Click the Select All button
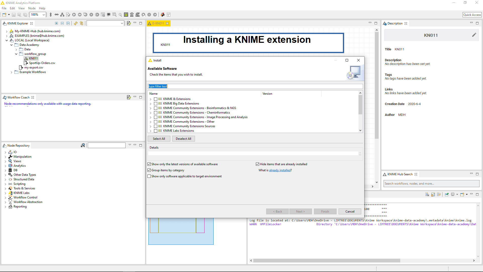 (159, 139)
